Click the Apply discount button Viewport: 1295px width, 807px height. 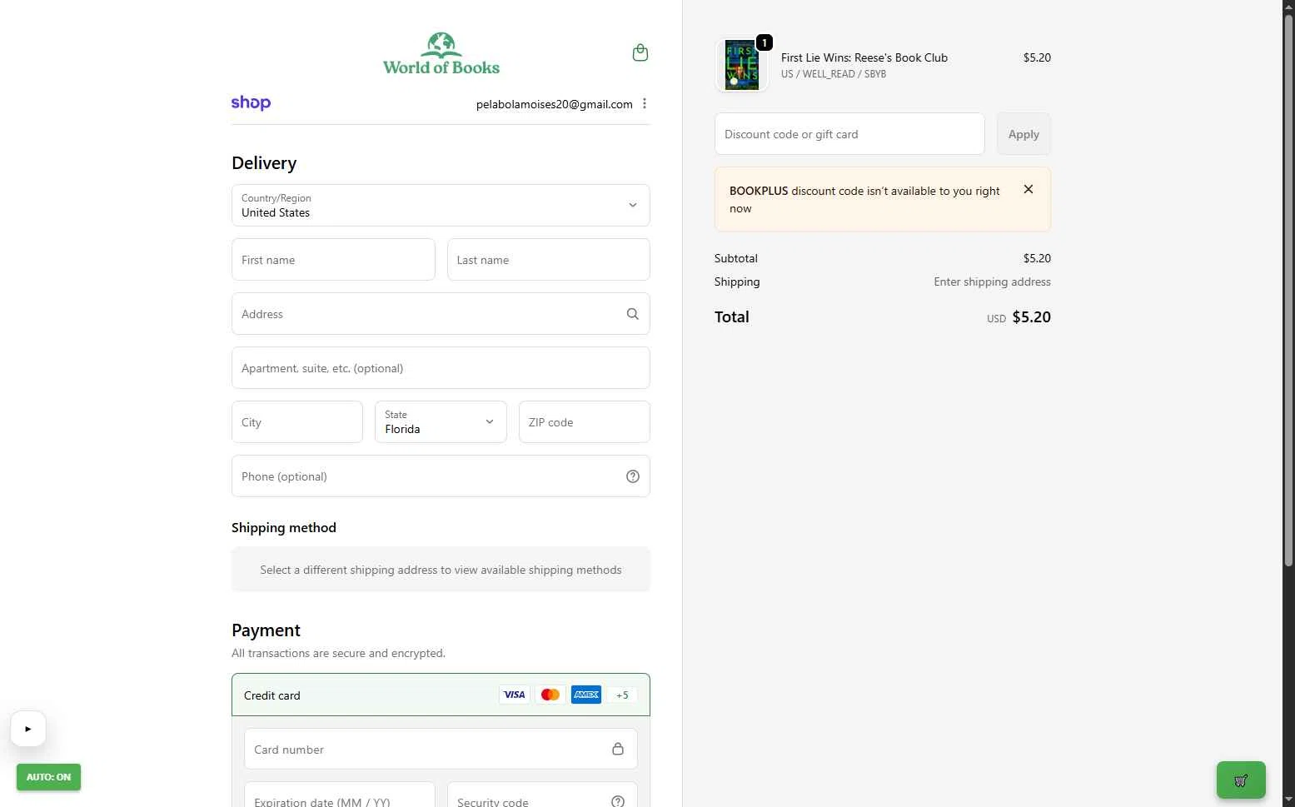click(x=1024, y=134)
